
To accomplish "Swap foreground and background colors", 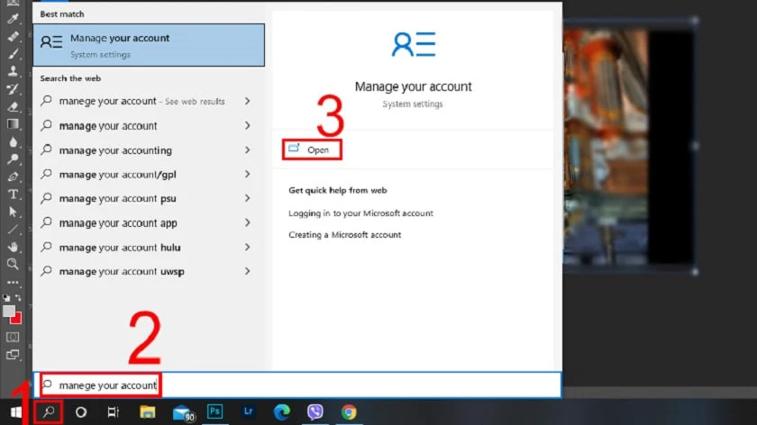I will point(18,298).
